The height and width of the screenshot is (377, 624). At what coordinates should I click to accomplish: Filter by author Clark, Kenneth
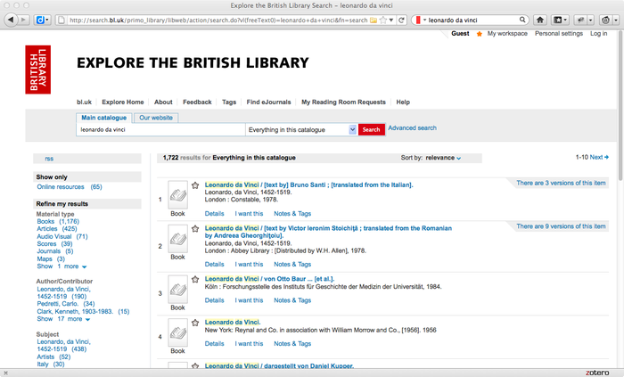coord(83,311)
